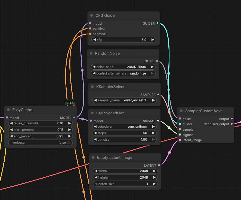Collapse the SamplerCustomAdvanced node via its dot
The height and width of the screenshot is (200, 241).
point(181,111)
